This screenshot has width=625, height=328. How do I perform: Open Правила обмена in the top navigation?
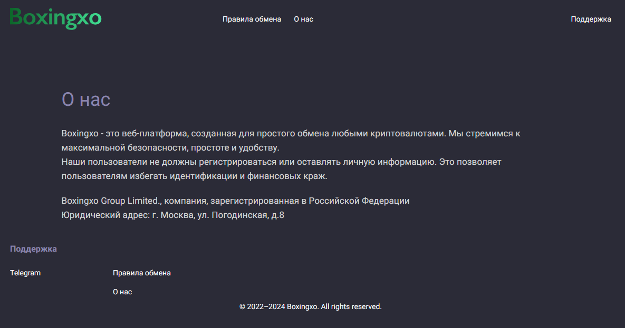252,19
